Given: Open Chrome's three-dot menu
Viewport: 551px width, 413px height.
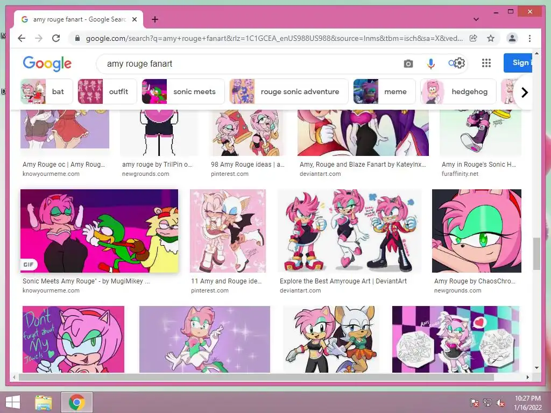Looking at the screenshot, I should (529, 38).
